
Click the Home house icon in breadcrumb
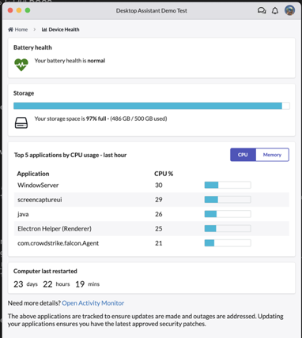coord(10,29)
